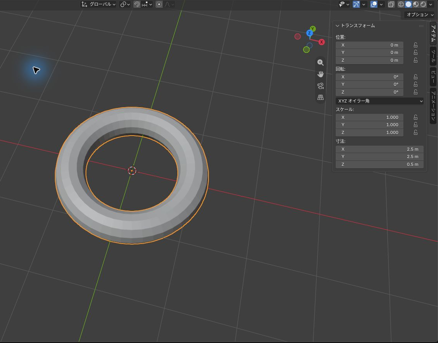Screen dimensions: 438x343
Task: Open the selectability and visibility dropdown
Action: (x=344, y=4)
